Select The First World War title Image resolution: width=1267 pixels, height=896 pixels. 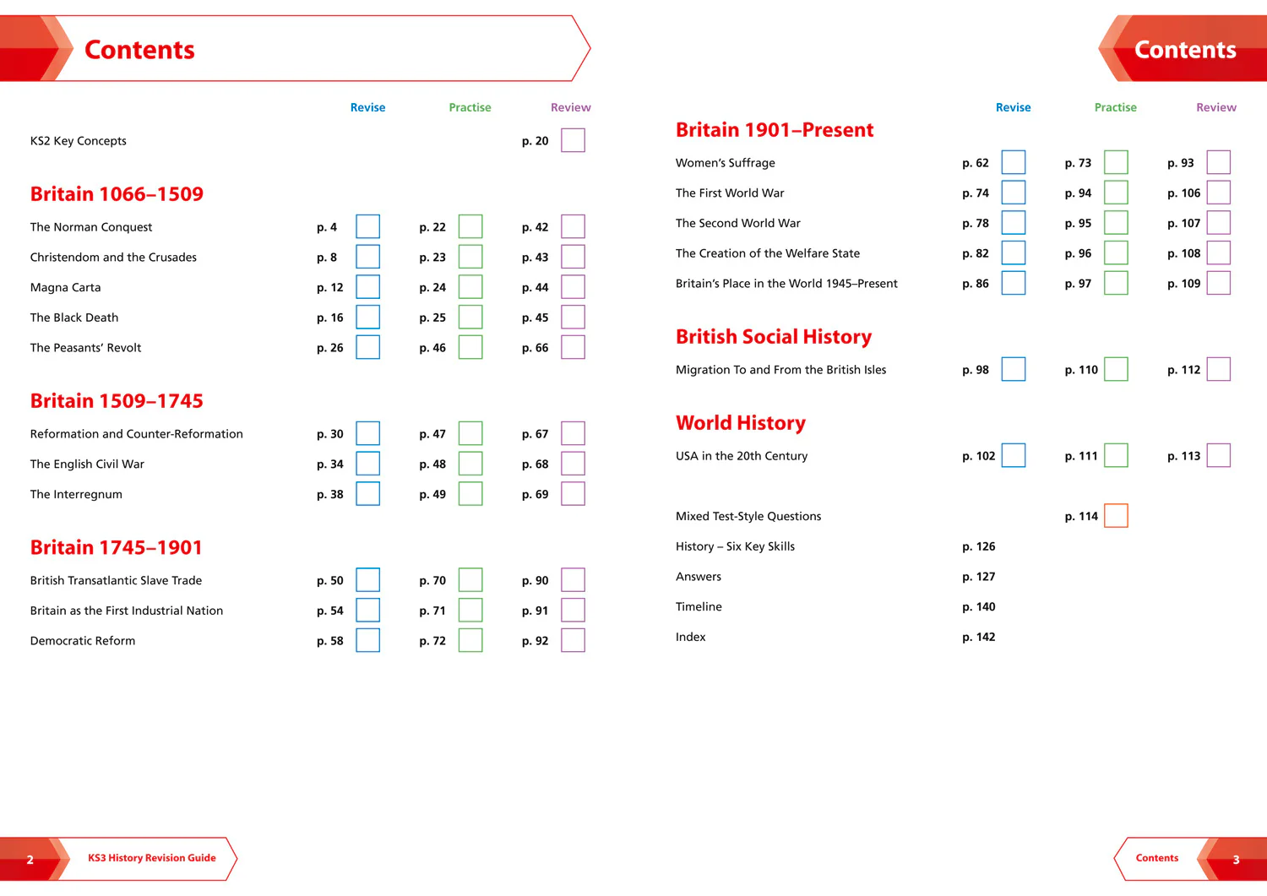pyautogui.click(x=730, y=193)
